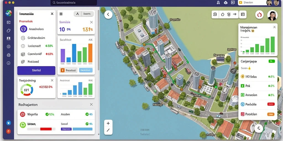Open the AlK dropdown on the Sscalhloct chart
This screenshot has width=283, height=141.
[90, 40]
